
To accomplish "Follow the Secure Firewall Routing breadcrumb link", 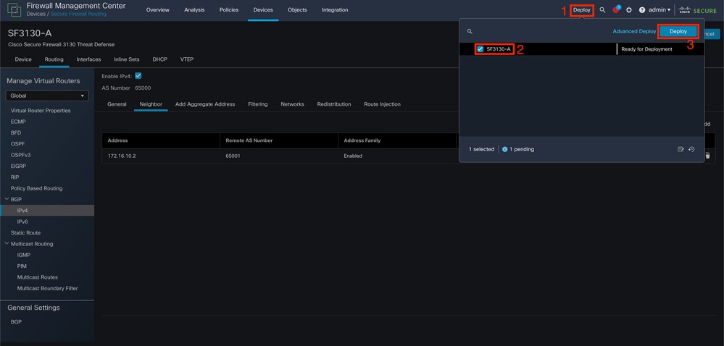I will click(x=78, y=14).
